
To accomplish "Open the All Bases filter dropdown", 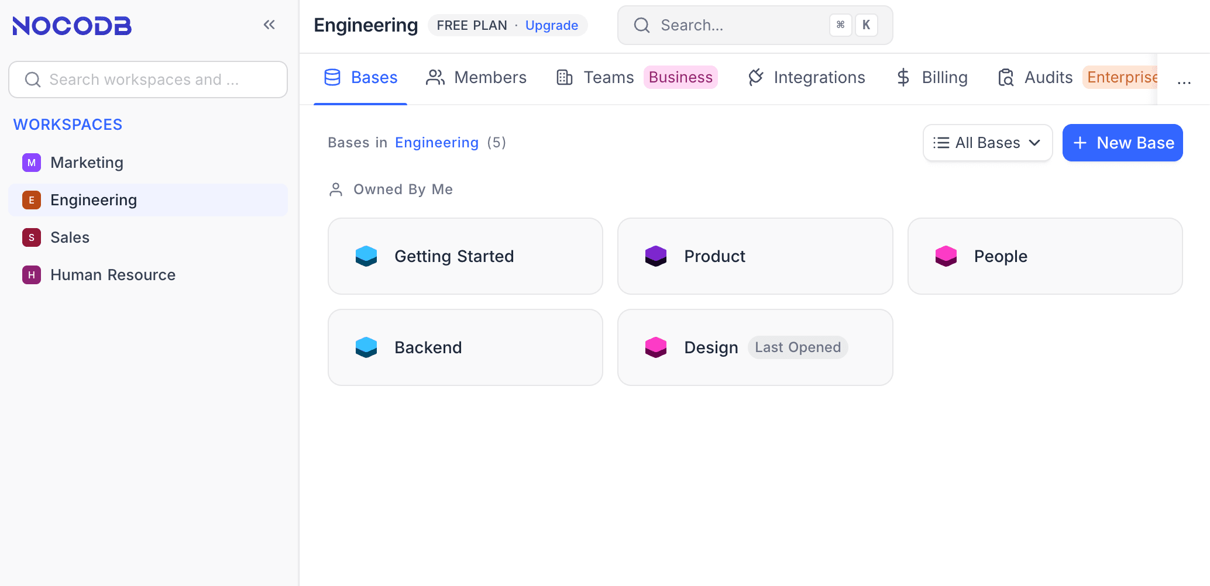I will click(x=987, y=143).
